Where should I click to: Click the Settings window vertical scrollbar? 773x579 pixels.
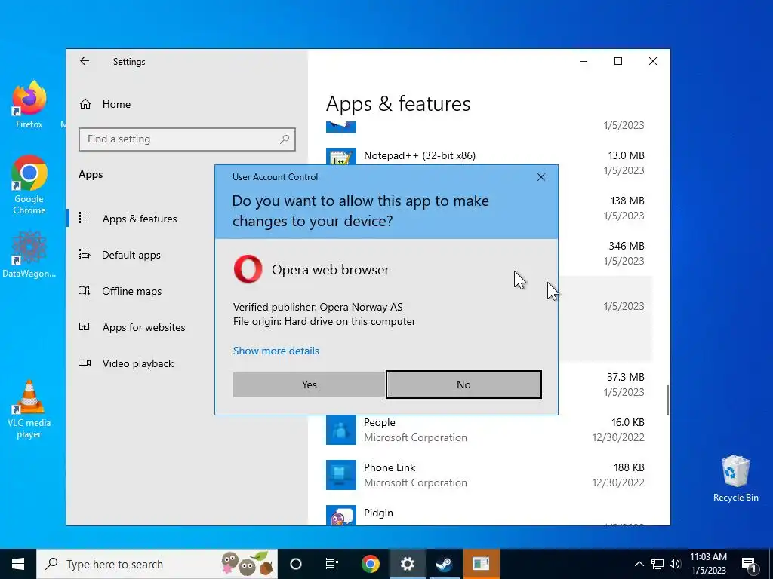click(x=668, y=400)
